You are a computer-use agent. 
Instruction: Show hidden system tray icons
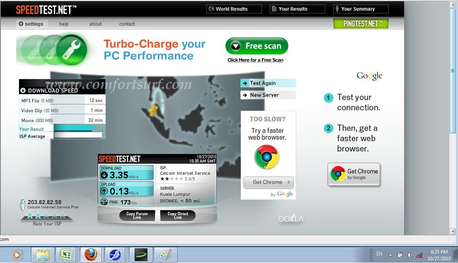[390, 255]
